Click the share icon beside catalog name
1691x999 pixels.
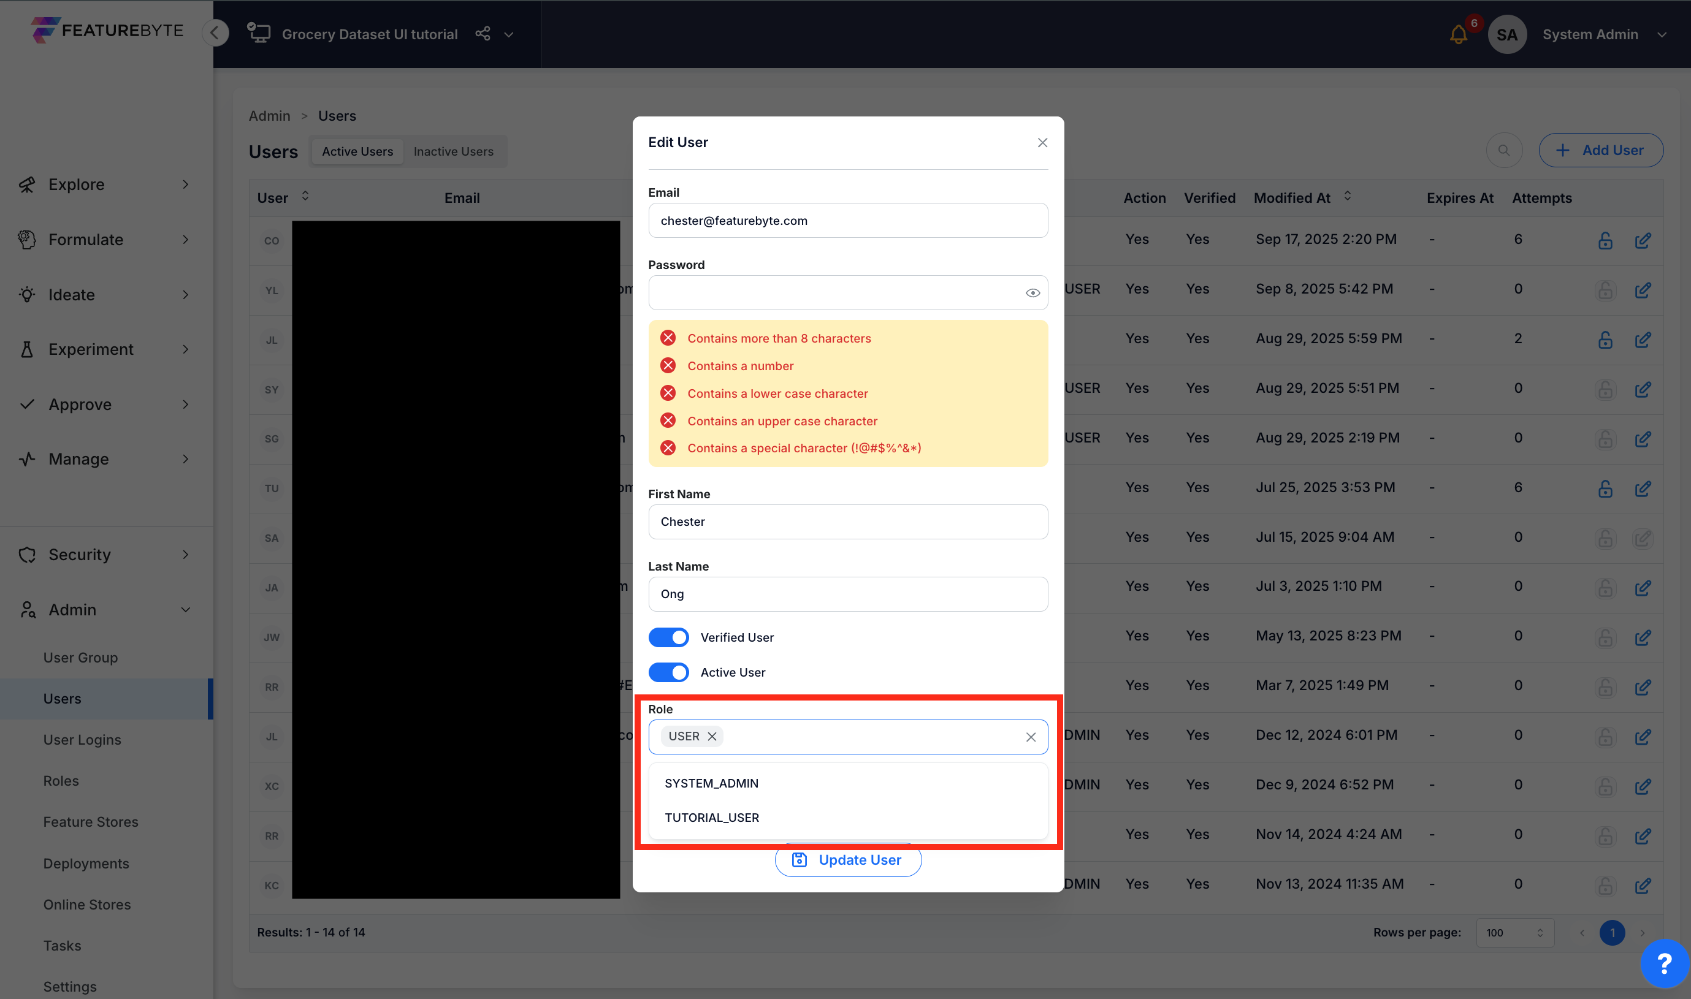pos(482,34)
